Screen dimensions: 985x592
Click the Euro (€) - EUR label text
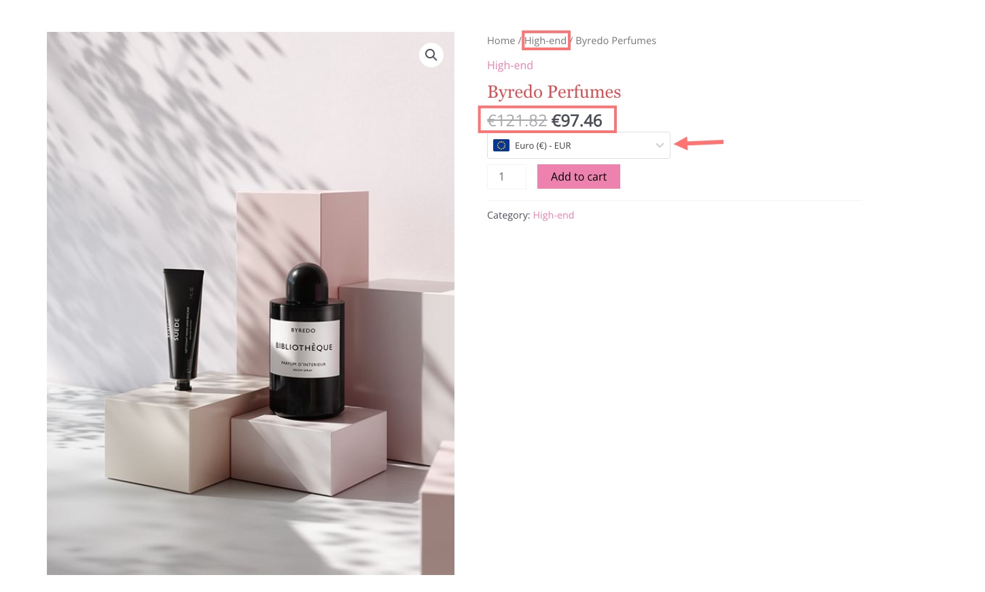pyautogui.click(x=543, y=145)
